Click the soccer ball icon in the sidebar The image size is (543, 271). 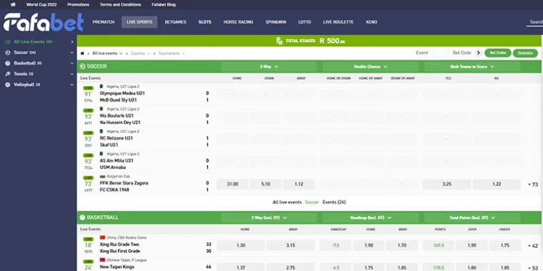7,52
